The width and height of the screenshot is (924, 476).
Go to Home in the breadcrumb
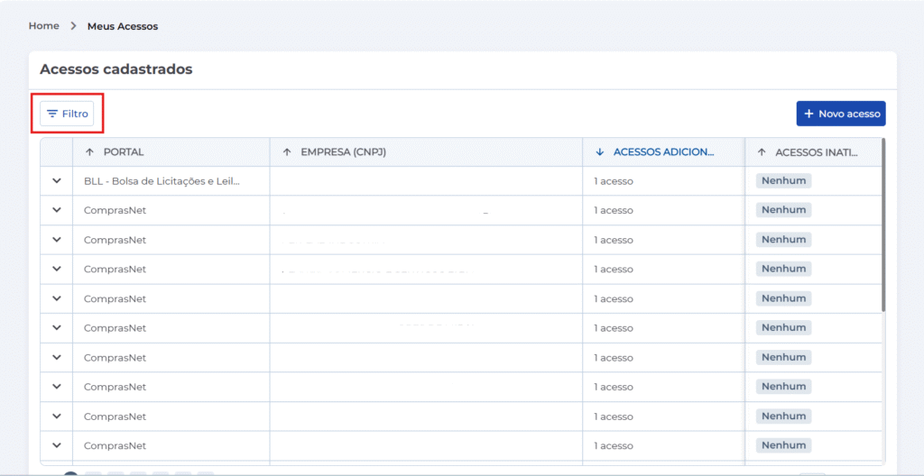coord(43,26)
